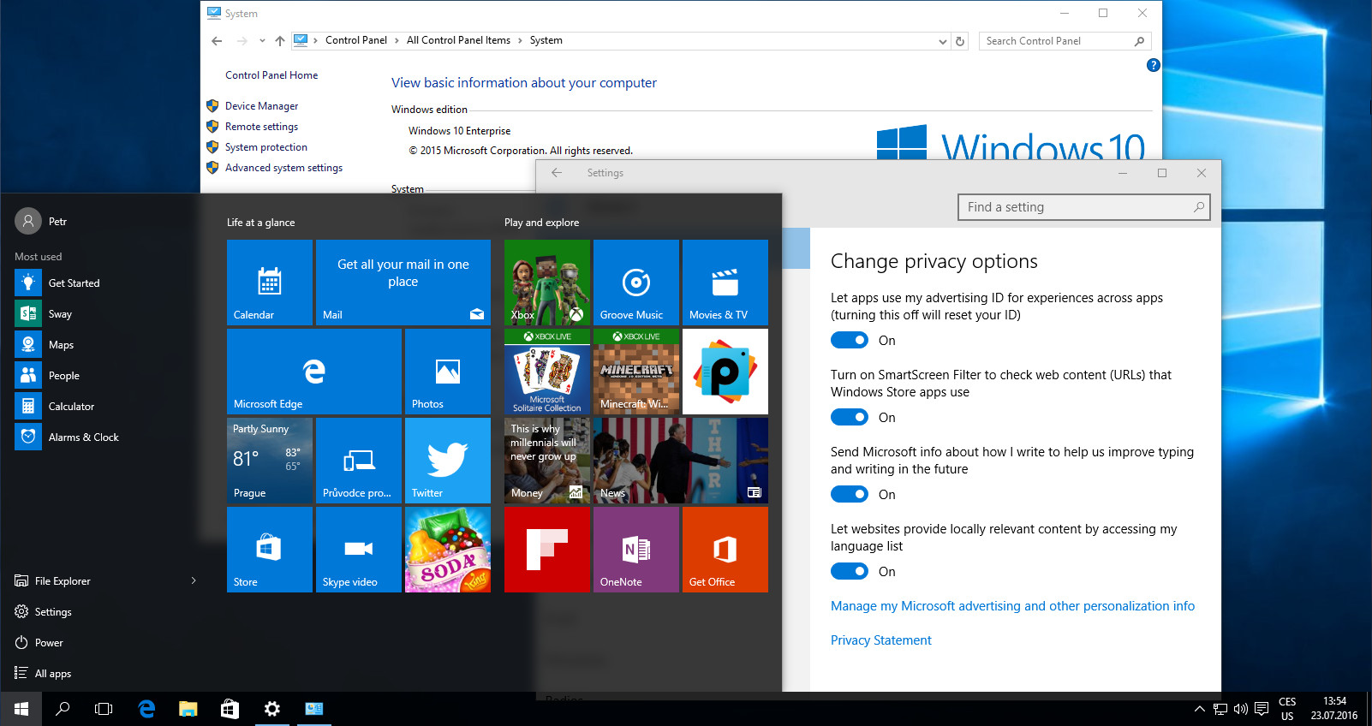
Task: Open Privacy Statement link
Action: pos(880,640)
